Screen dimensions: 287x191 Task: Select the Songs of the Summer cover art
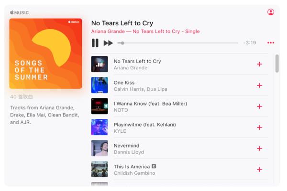tap(45, 53)
